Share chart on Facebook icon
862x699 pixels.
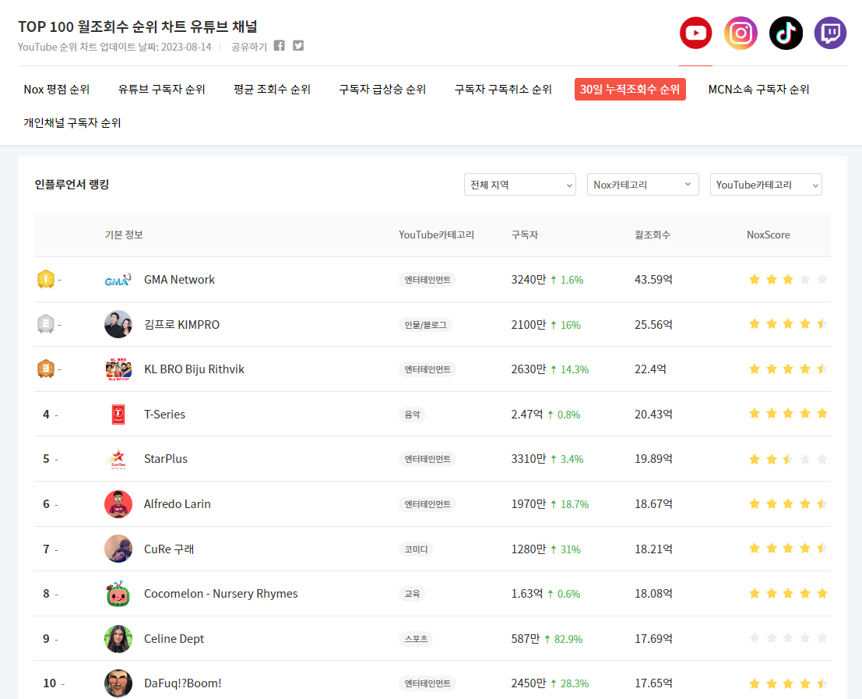point(280,46)
